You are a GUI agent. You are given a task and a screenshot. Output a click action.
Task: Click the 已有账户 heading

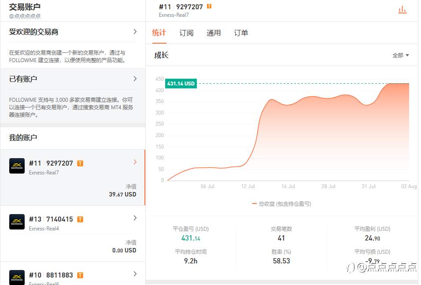tap(23, 79)
